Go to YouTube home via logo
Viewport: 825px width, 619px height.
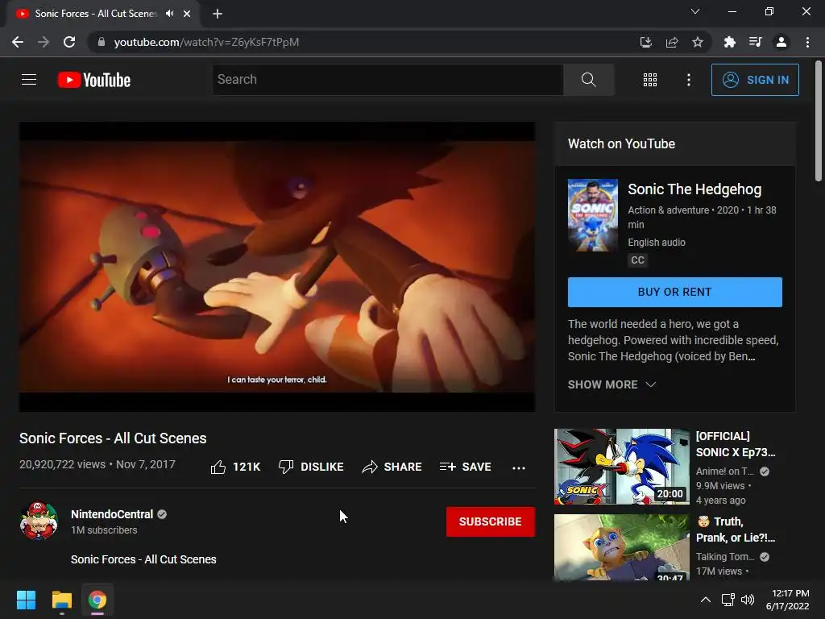pos(94,80)
